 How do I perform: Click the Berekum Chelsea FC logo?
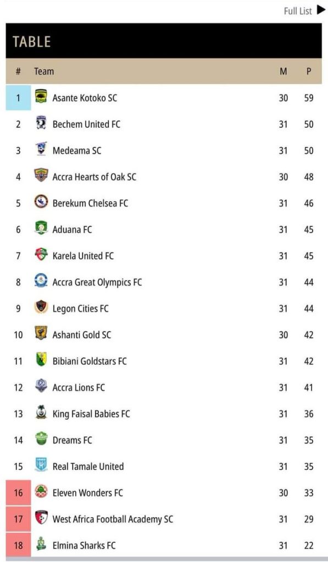[41, 202]
